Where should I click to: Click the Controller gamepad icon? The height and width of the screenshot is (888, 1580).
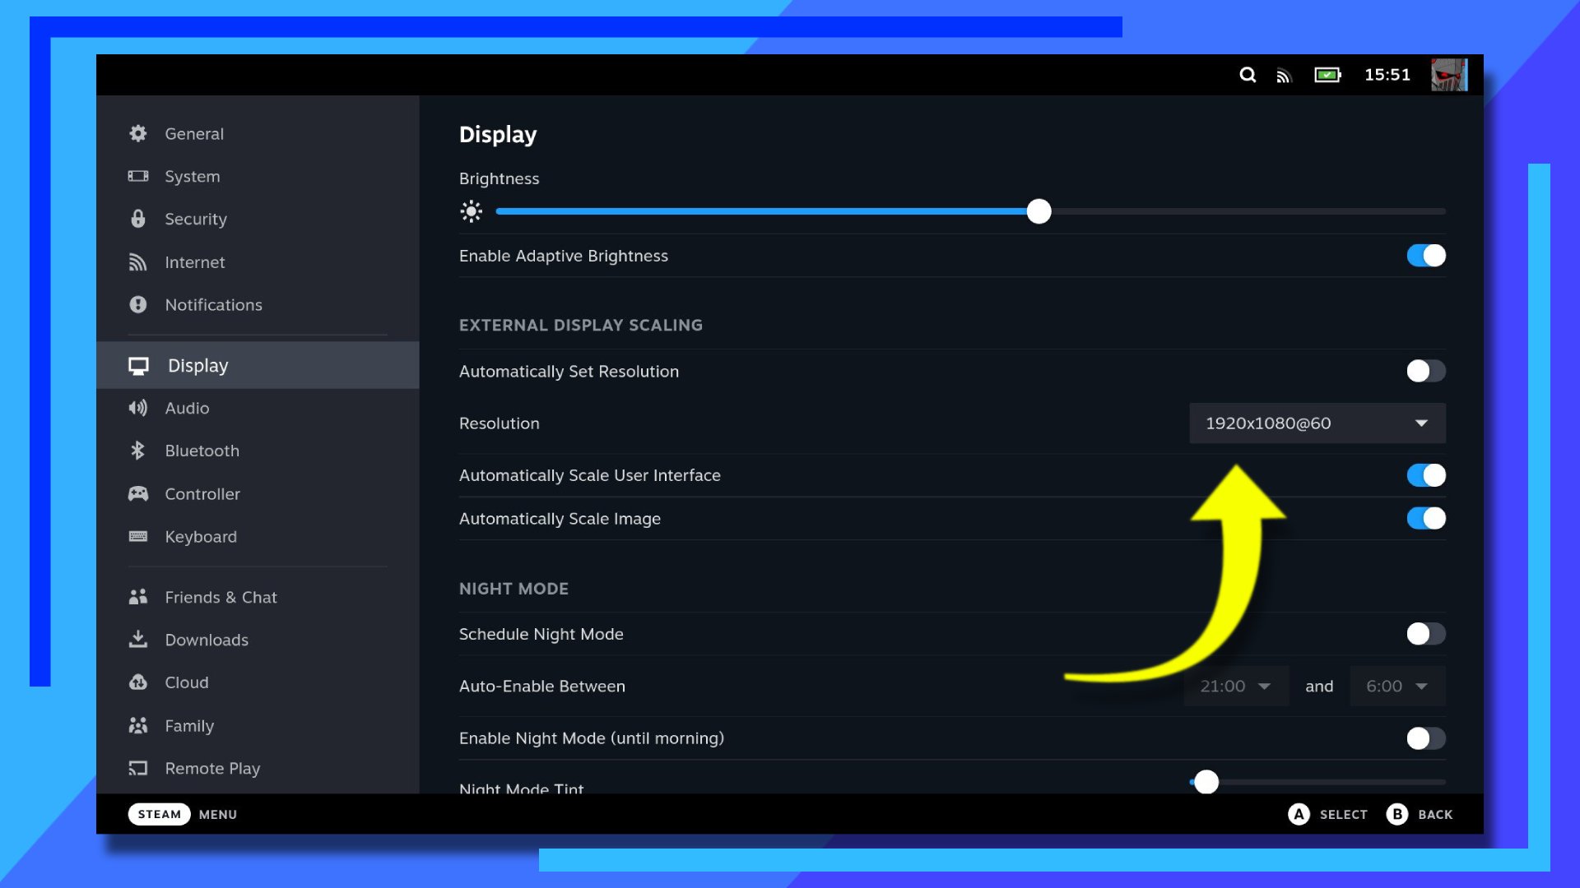[x=138, y=493]
